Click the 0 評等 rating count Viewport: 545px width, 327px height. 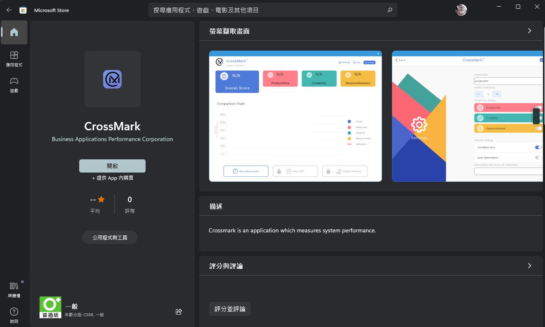130,205
